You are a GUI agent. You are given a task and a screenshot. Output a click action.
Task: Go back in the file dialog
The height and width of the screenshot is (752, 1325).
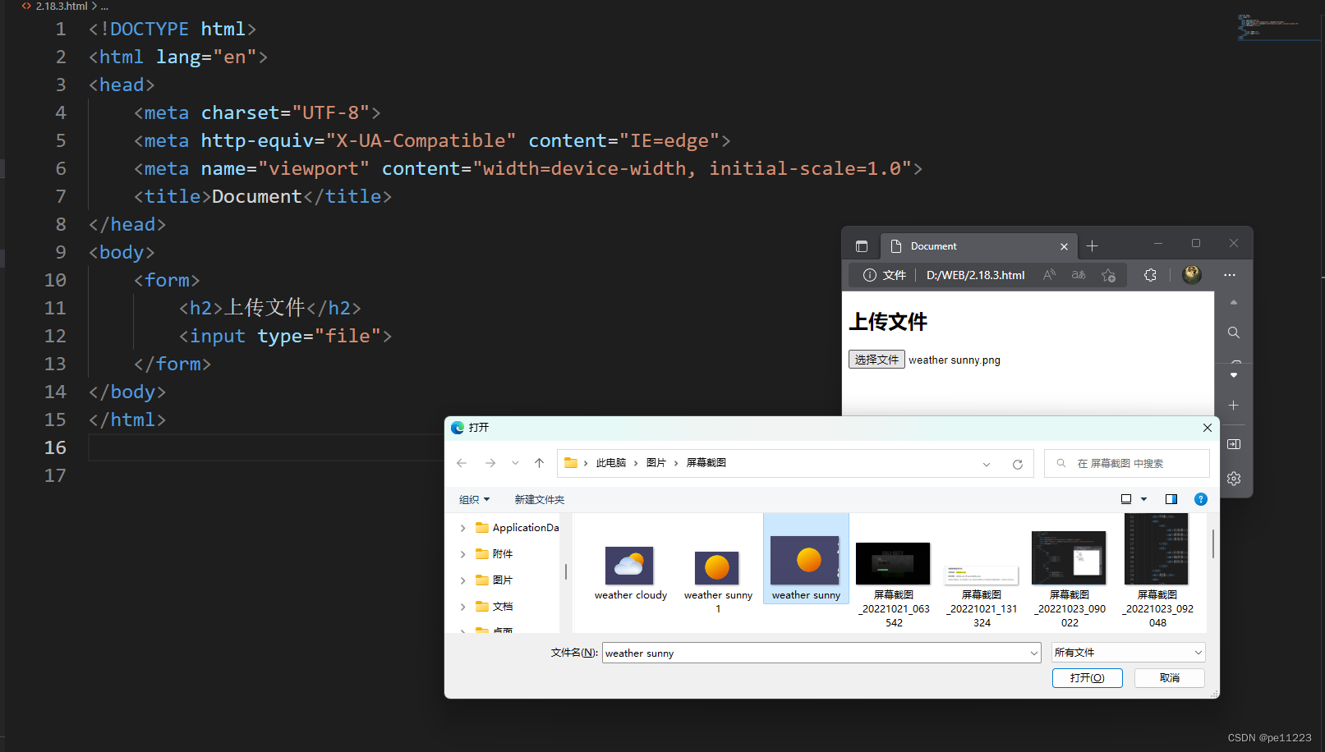[462, 463]
